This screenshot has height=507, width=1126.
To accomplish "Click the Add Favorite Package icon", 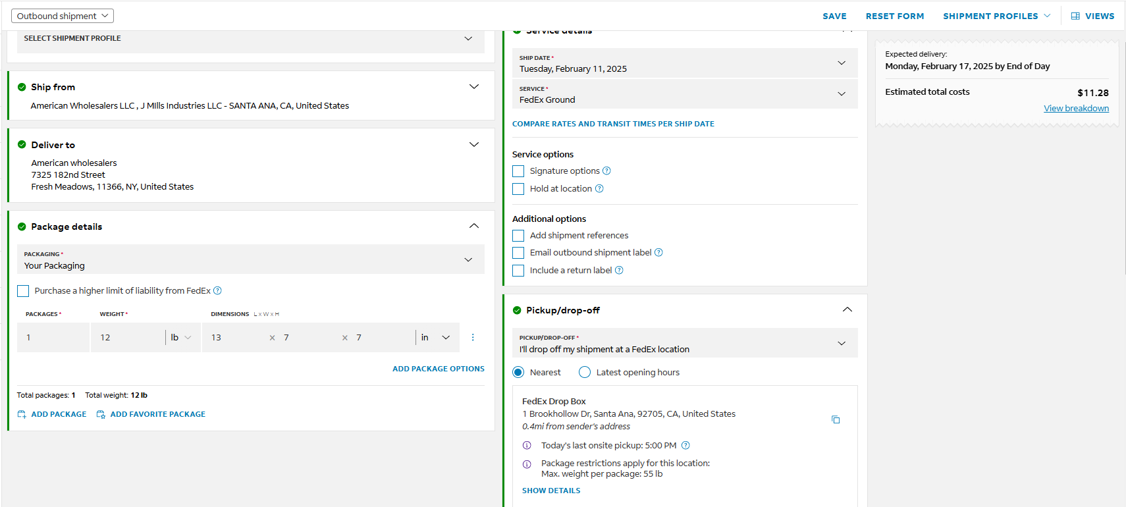I will 101,414.
